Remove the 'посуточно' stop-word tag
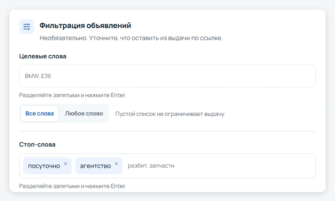335x201 pixels. point(65,164)
